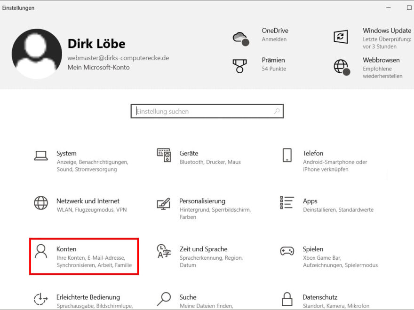The height and width of the screenshot is (310, 414).
Task: Minimize the Einstellungen window
Action: point(389,8)
